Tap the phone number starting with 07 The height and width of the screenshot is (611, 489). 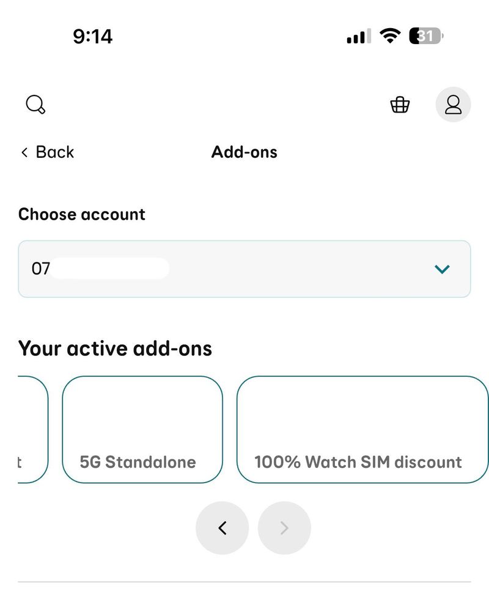(x=41, y=269)
